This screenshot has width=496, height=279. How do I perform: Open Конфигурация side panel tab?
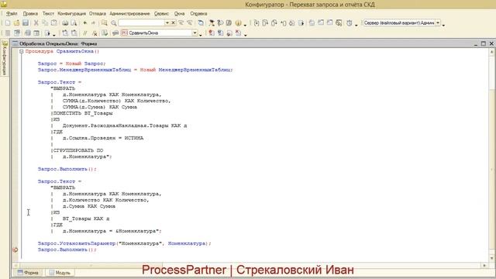tap(5, 58)
